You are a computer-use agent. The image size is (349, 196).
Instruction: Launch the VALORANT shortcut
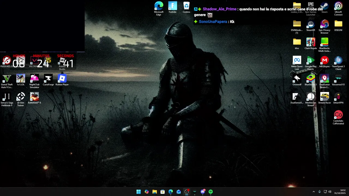click(34, 62)
